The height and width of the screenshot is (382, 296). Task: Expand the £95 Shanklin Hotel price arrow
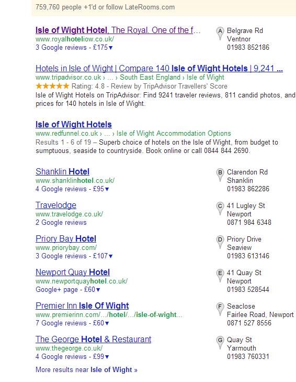click(x=107, y=189)
